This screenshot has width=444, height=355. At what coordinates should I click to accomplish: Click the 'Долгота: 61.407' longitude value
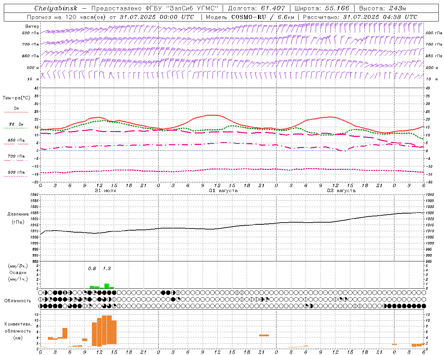(x=256, y=8)
